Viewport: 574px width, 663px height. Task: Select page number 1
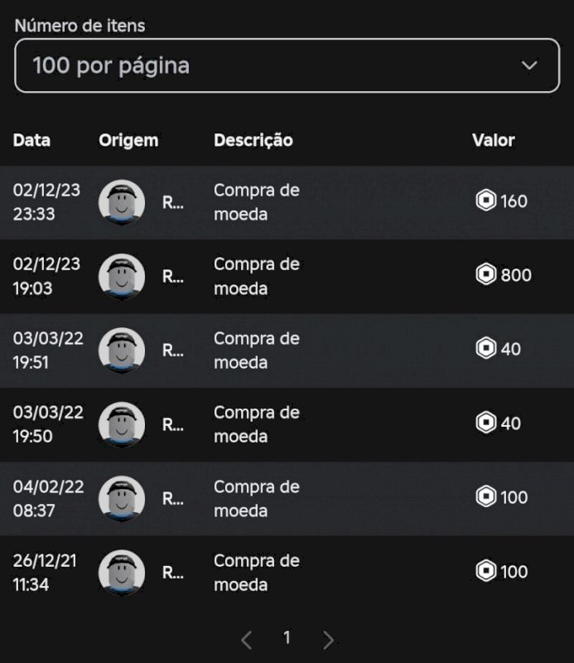287,639
